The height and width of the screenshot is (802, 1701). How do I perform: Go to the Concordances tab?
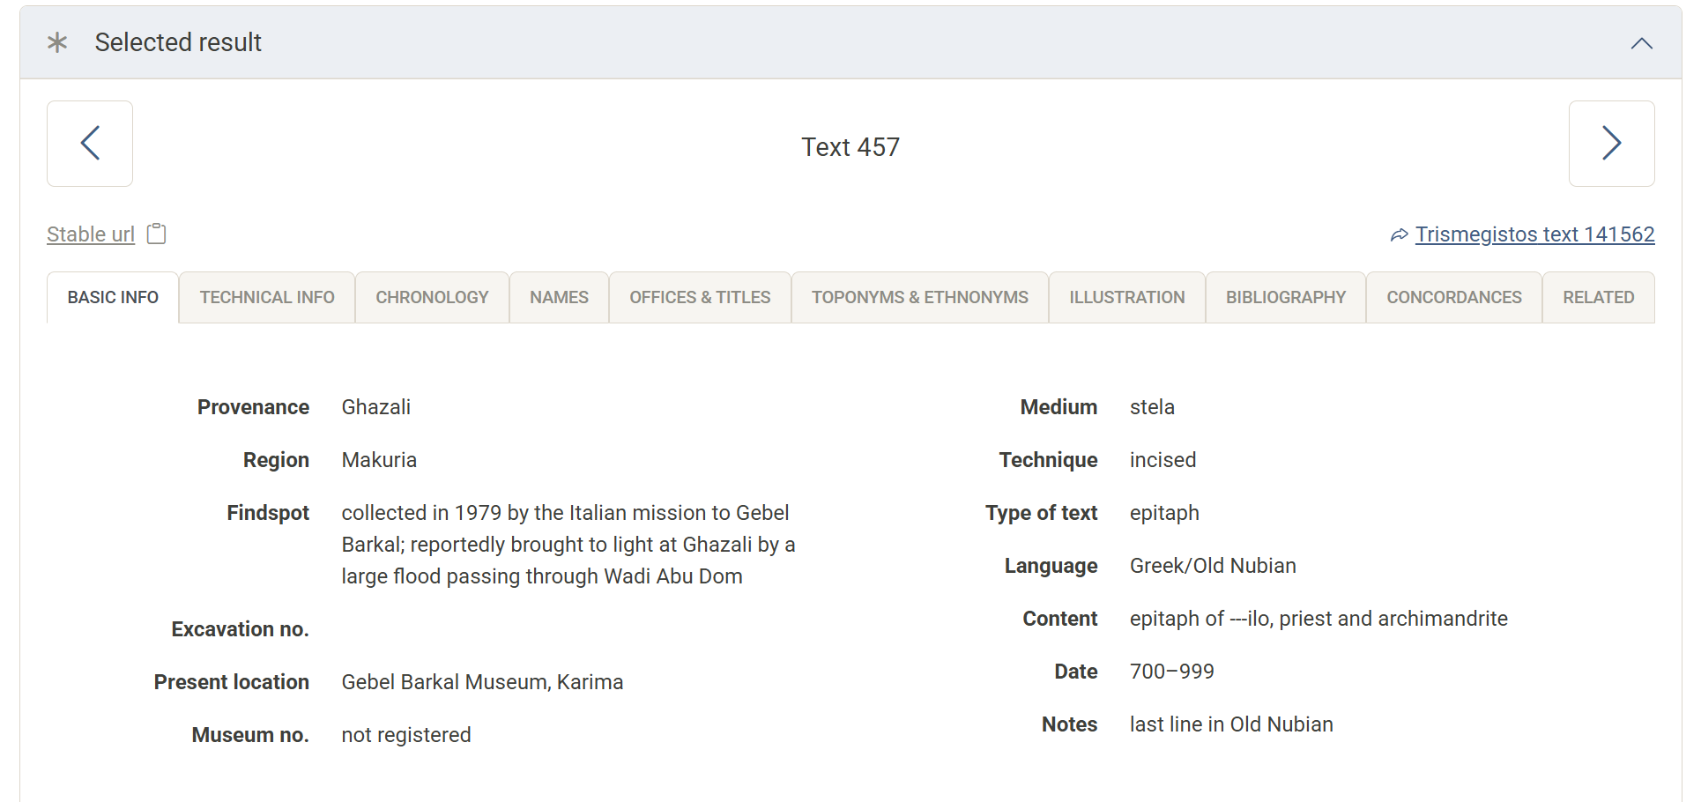[1453, 298]
